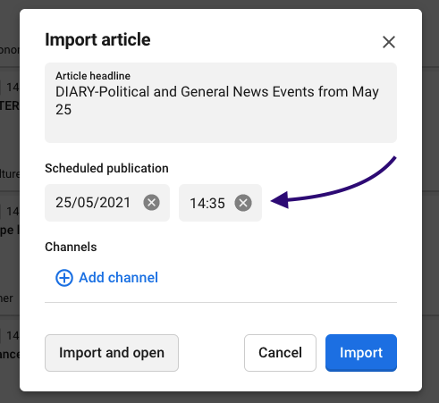This screenshot has height=403, width=439.
Task: Click the plus icon beside Add channel
Action: (x=64, y=278)
